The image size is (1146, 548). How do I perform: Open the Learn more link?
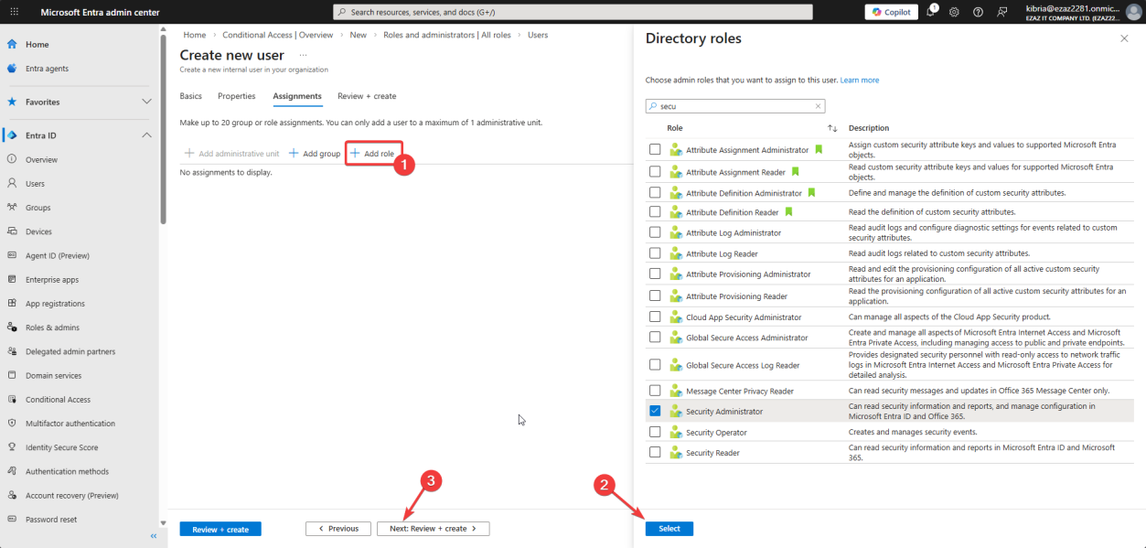[x=860, y=81]
